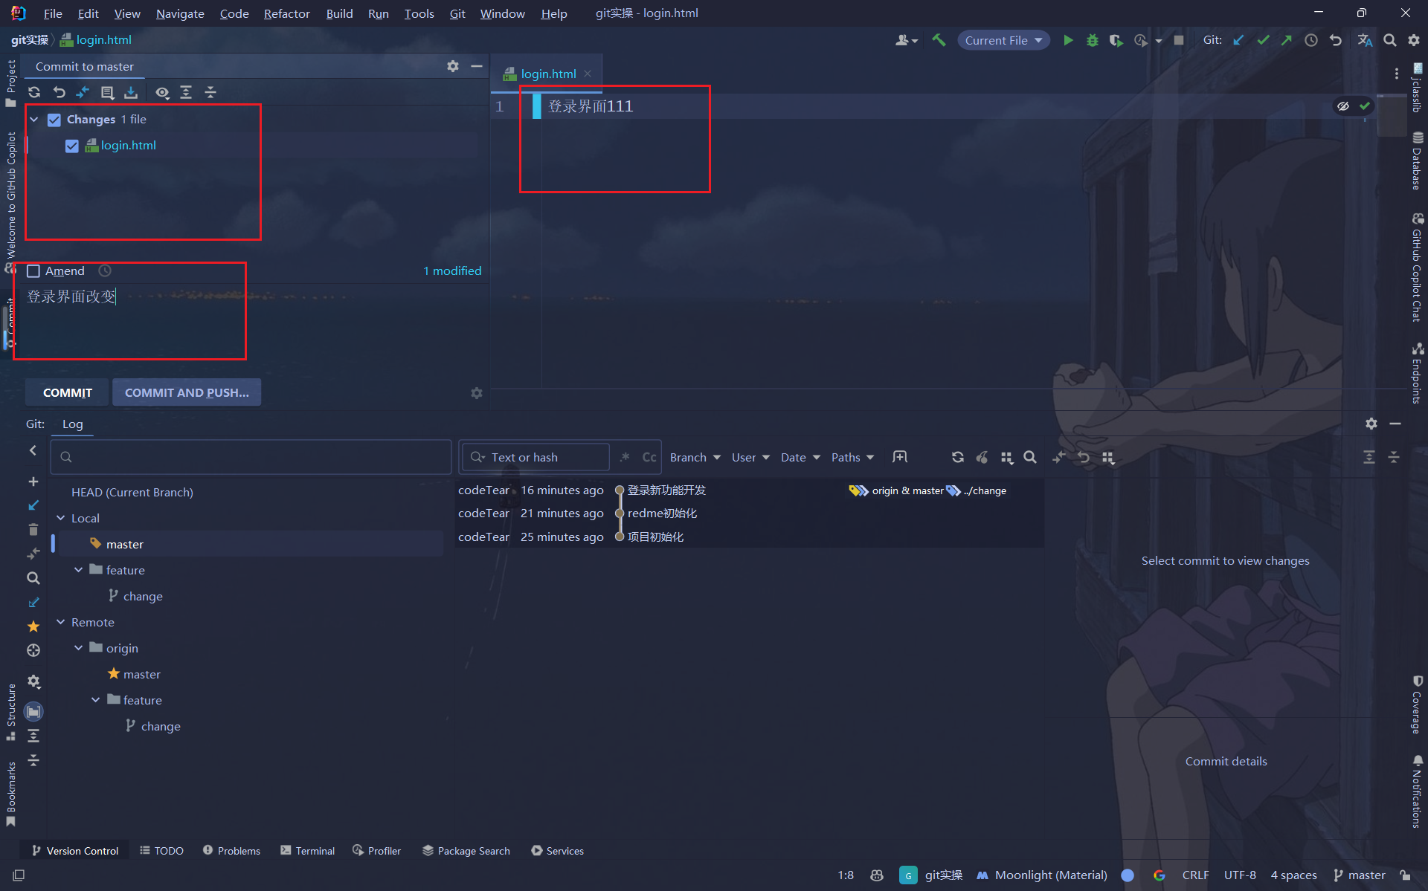Uncheck the login.html file checkbox
The width and height of the screenshot is (1428, 891).
point(71,146)
